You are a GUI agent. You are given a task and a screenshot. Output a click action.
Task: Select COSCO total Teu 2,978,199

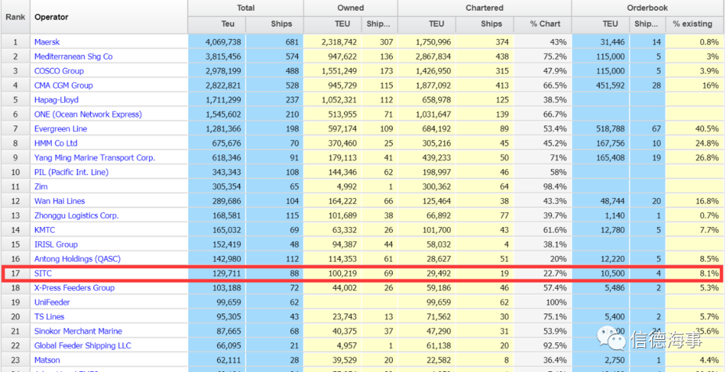click(223, 71)
